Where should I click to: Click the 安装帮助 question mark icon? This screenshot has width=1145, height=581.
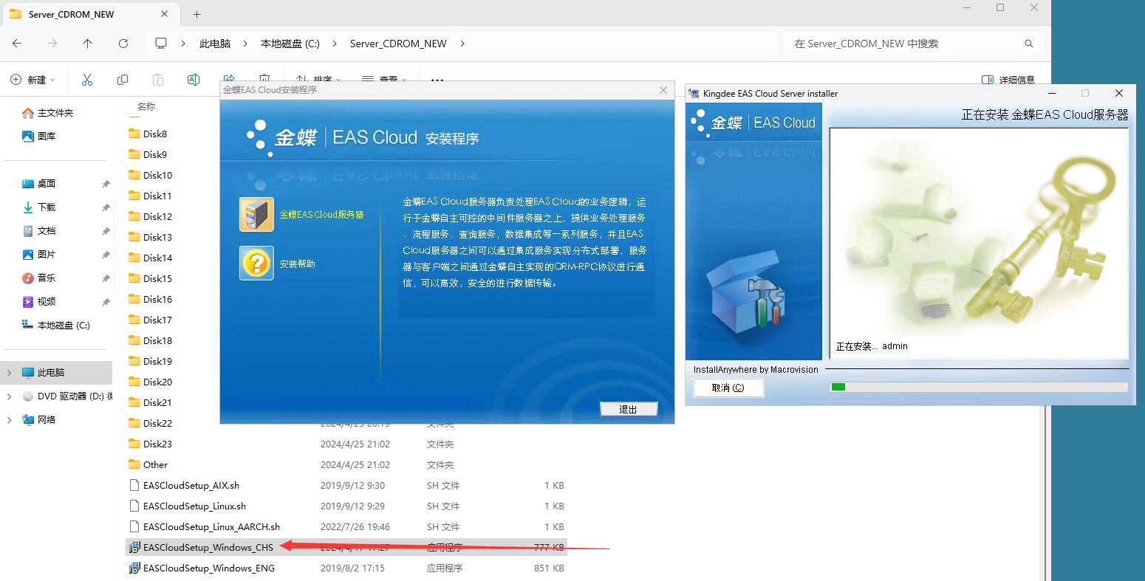(256, 263)
